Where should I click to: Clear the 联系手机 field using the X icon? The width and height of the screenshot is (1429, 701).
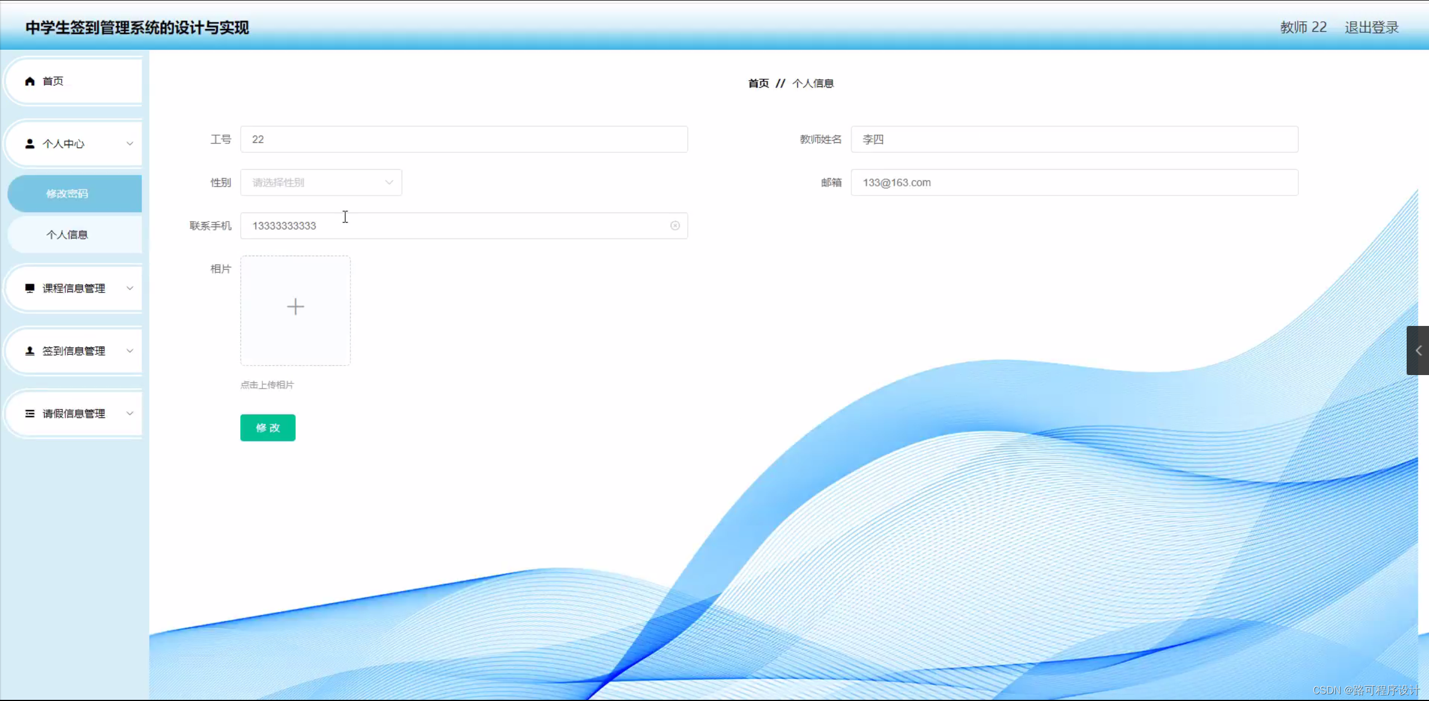[x=675, y=225]
